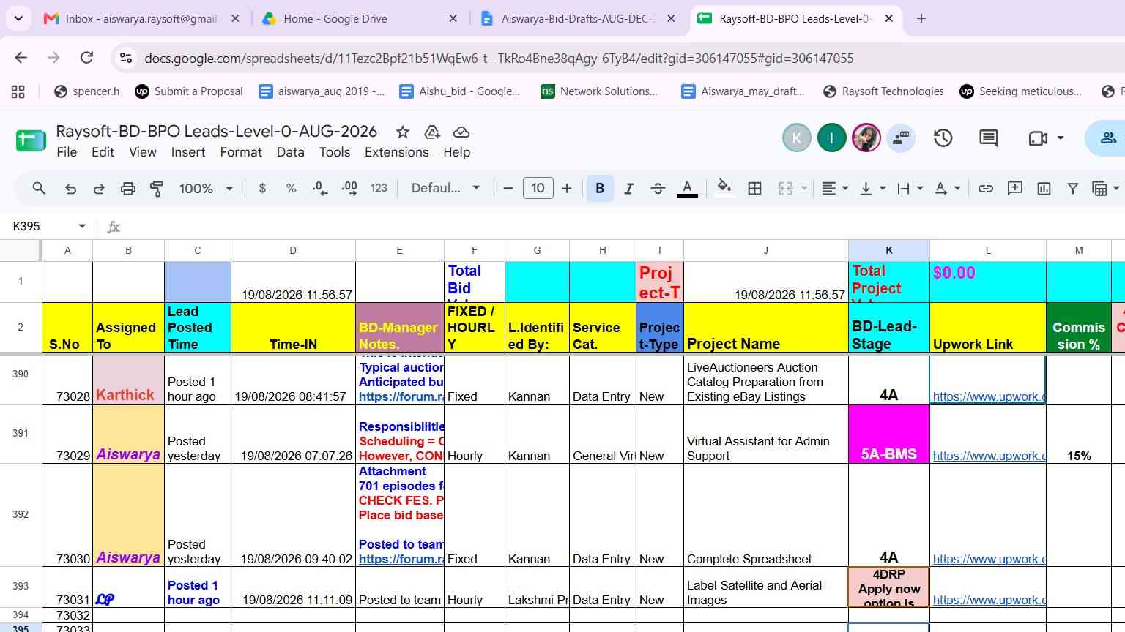The width and height of the screenshot is (1125, 632).
Task: Open the comments panel icon
Action: 989,138
